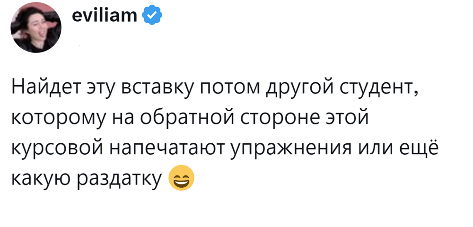Open the eviliam username link

pos(105,17)
